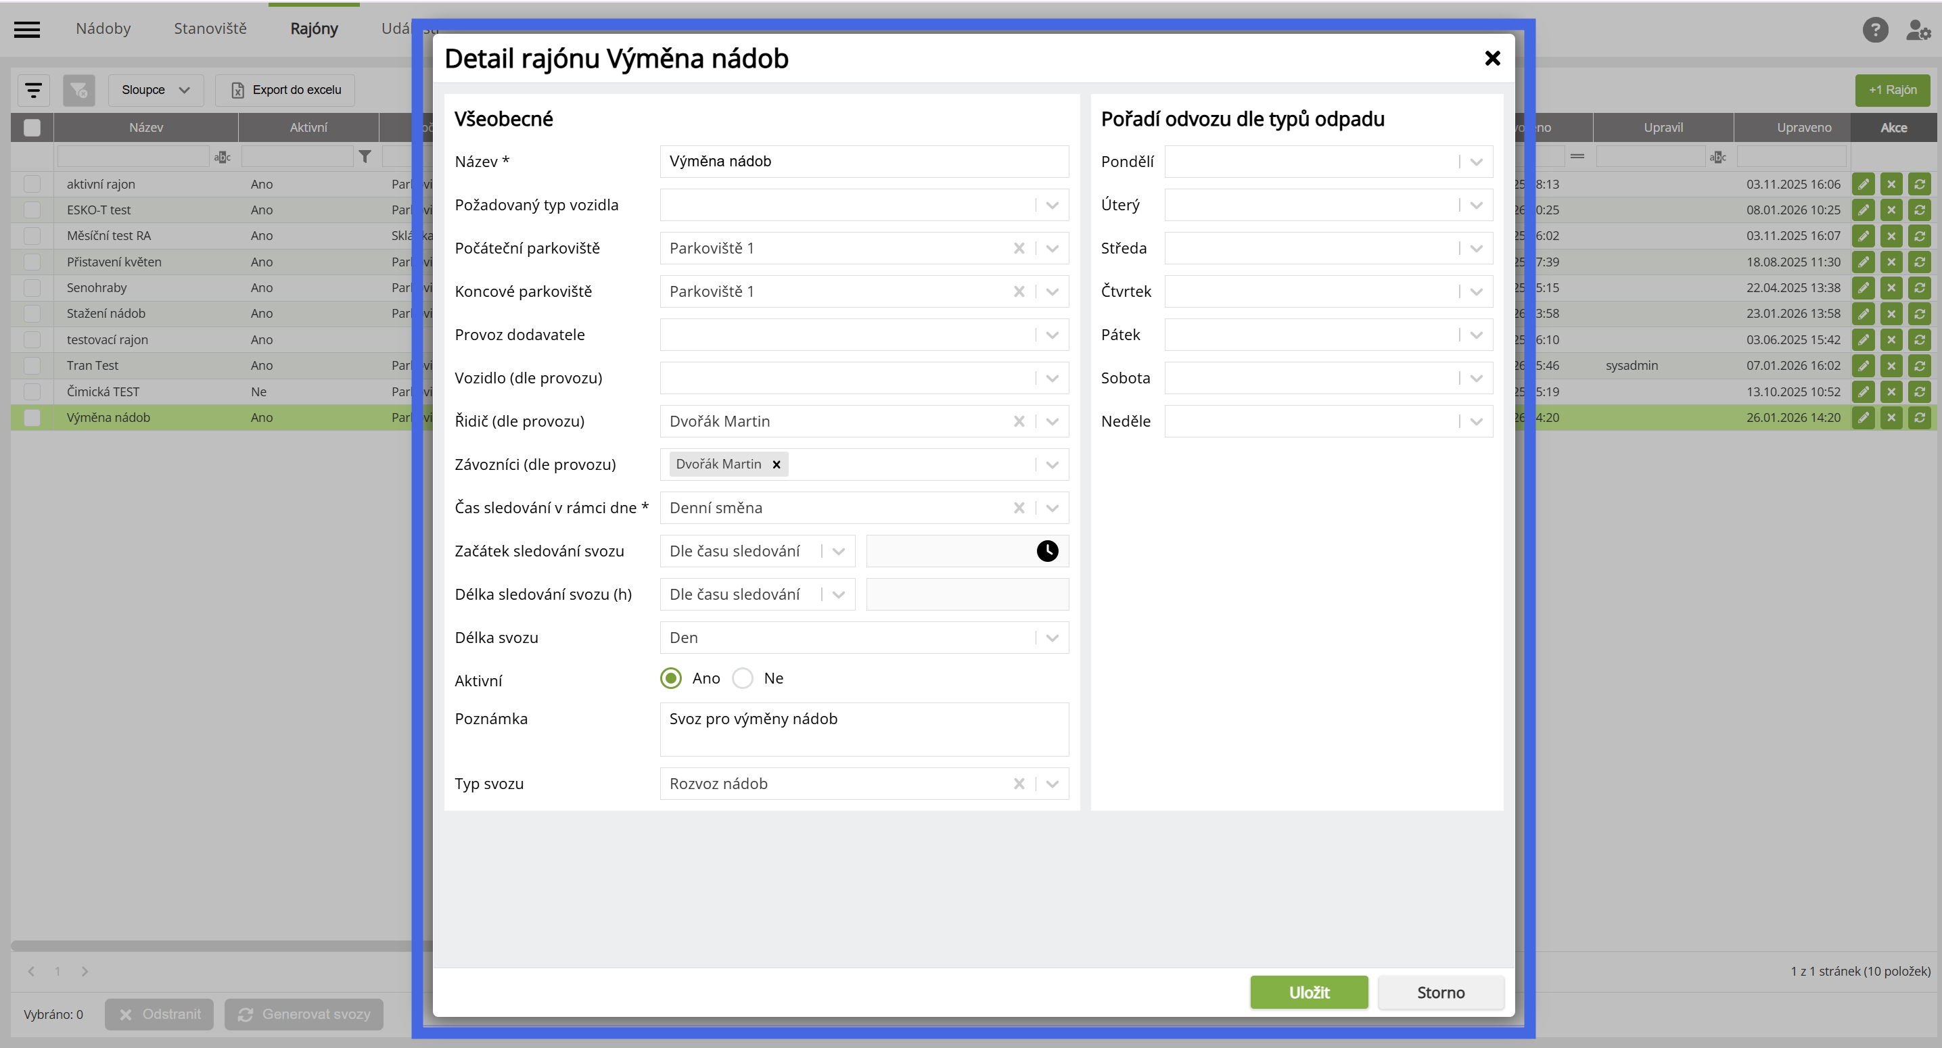This screenshot has width=1942, height=1048.
Task: Click the edit pencil for aktivní rajon row
Action: coord(1863,184)
